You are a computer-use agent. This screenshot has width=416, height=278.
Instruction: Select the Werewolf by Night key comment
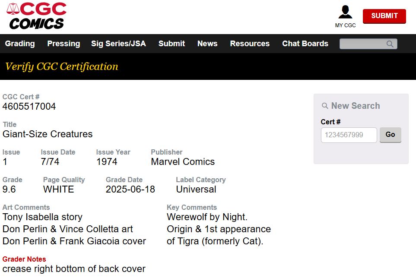(x=207, y=217)
